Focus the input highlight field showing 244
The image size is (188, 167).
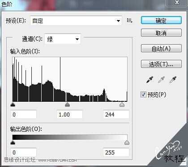pyautogui.click(x=116, y=114)
